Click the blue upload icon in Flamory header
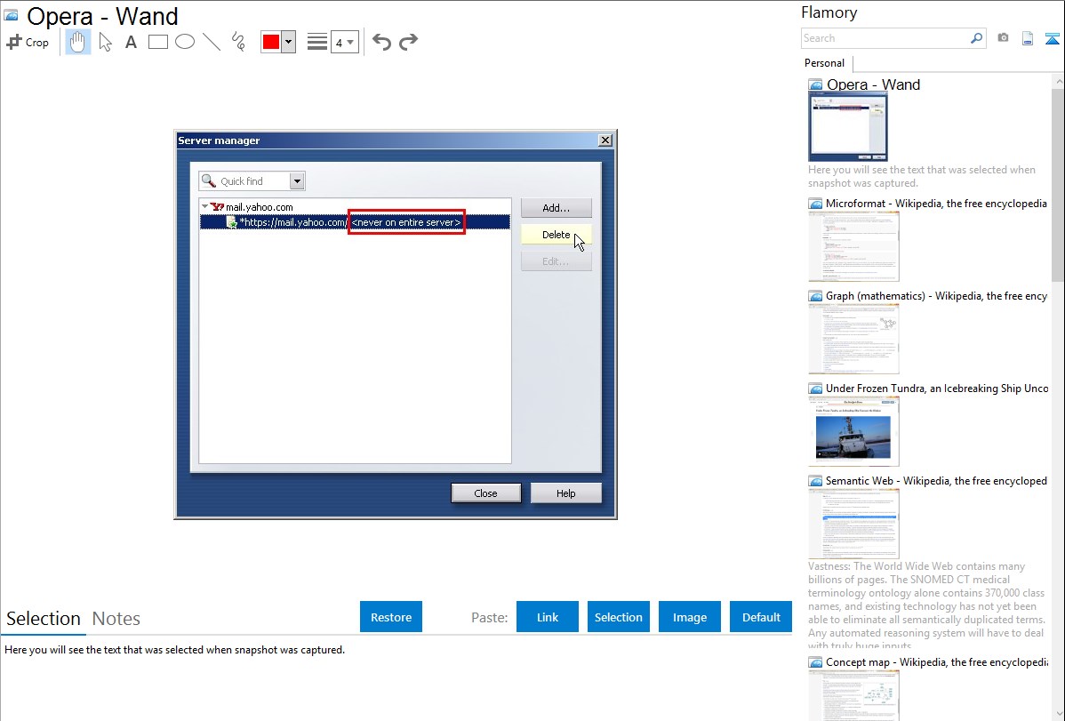The width and height of the screenshot is (1065, 721). [1052, 39]
